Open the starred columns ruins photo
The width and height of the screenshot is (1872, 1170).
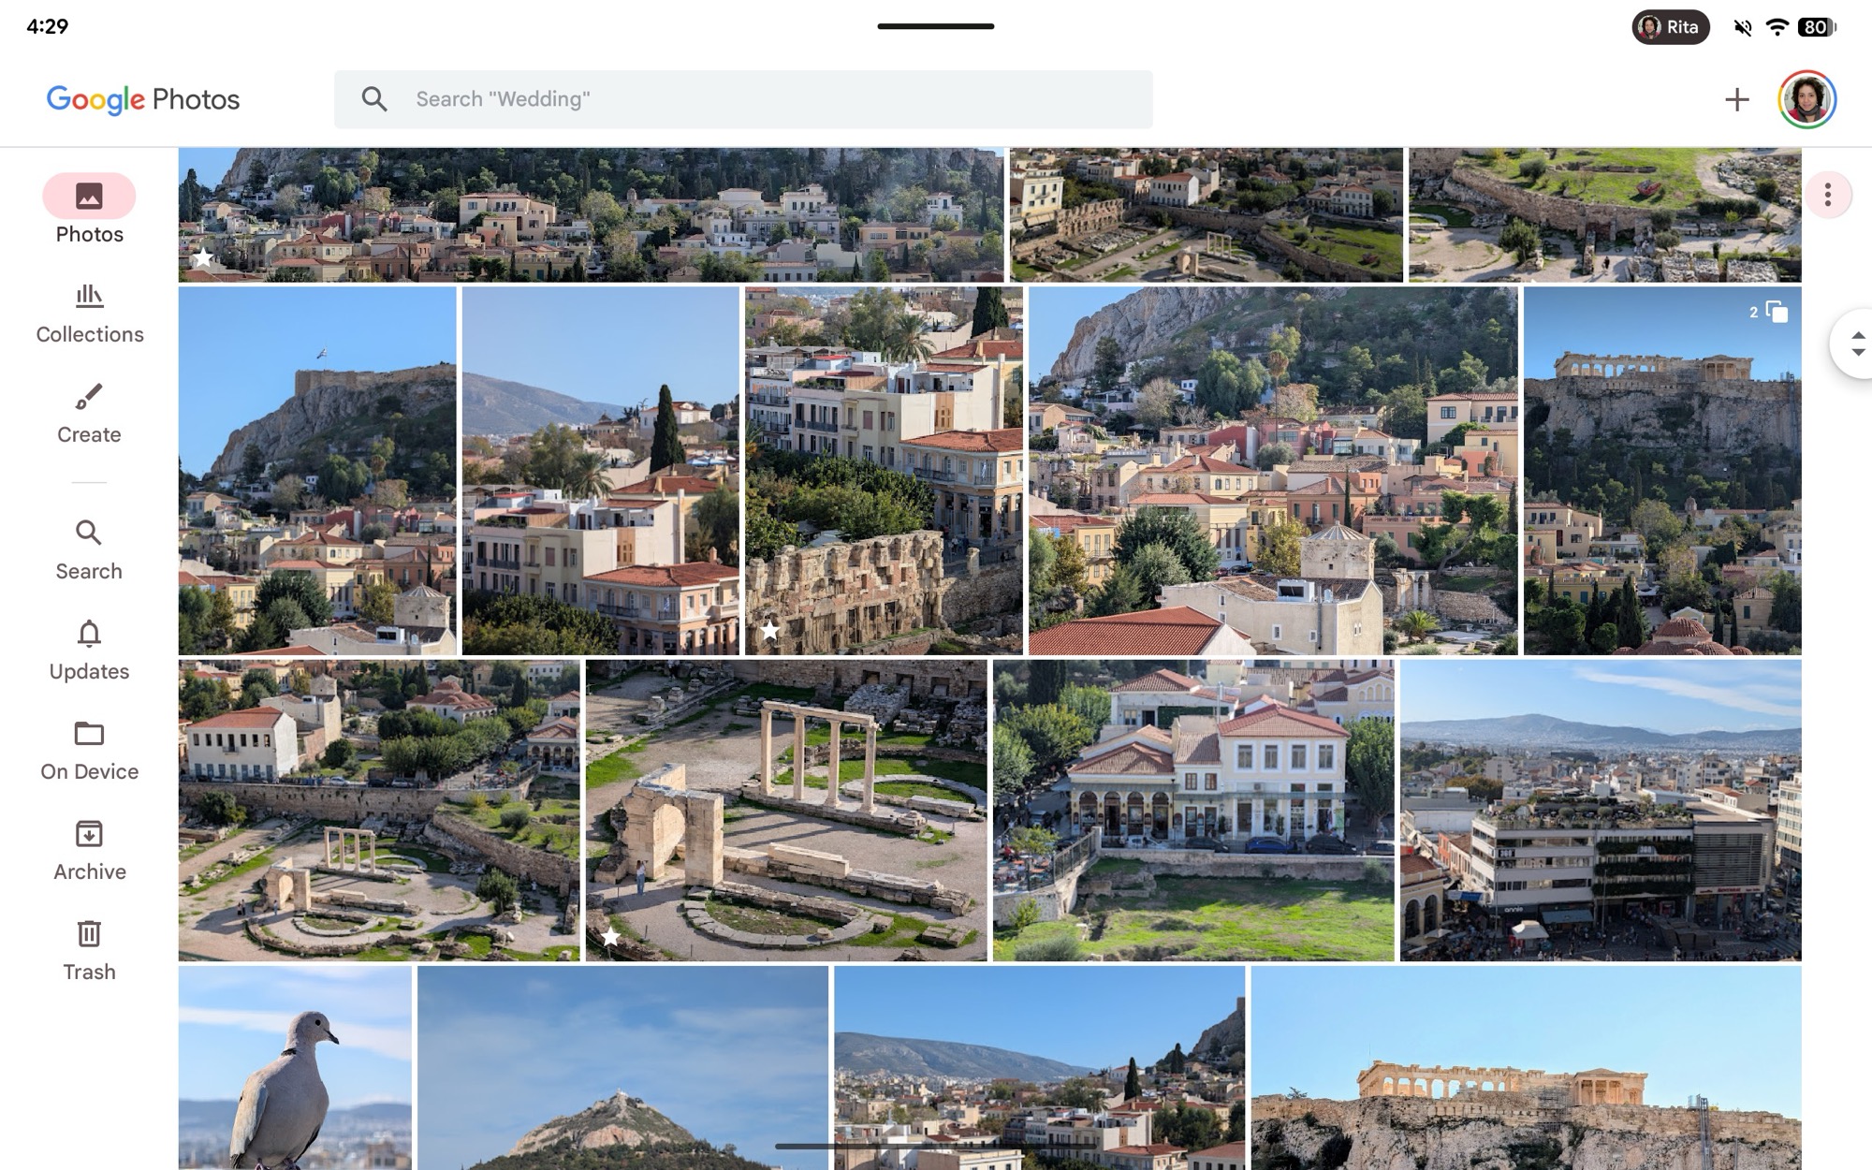tap(786, 810)
